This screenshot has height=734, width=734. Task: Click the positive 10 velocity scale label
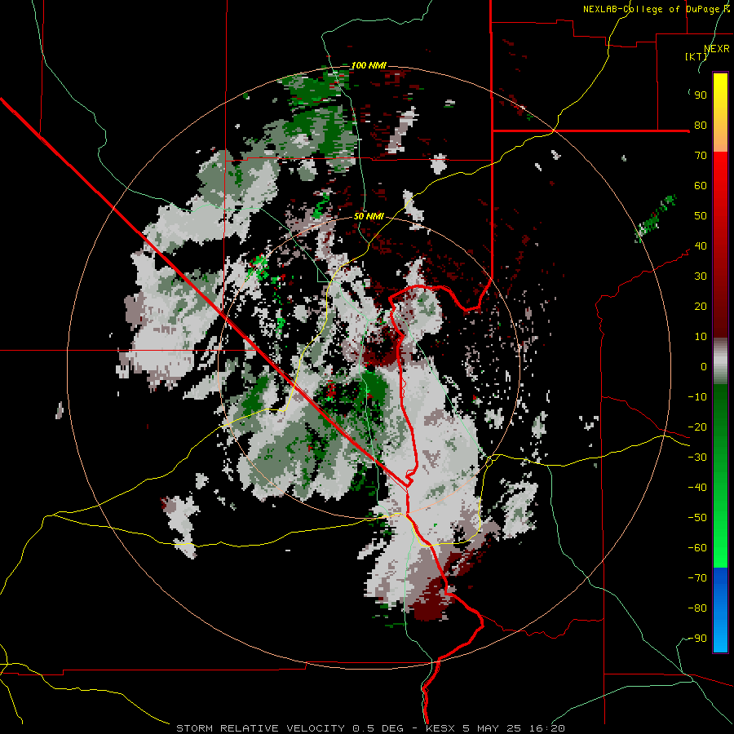[701, 337]
